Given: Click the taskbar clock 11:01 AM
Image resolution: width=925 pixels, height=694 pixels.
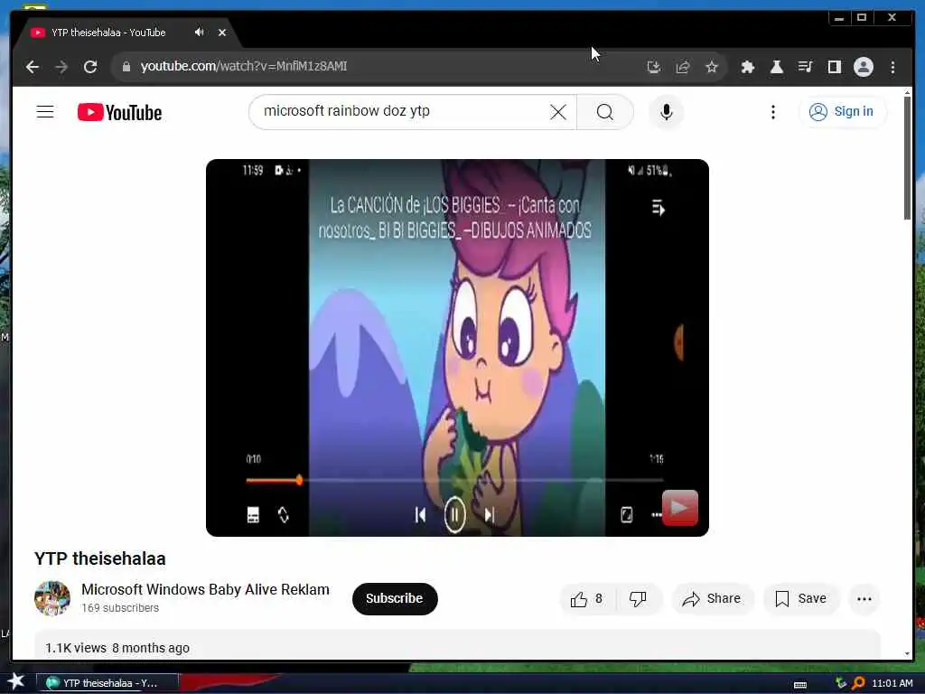Looking at the screenshot, I should [x=892, y=683].
